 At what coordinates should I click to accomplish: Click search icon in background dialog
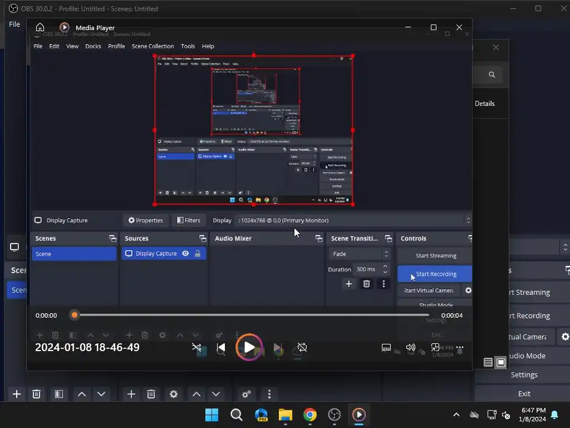(x=492, y=75)
